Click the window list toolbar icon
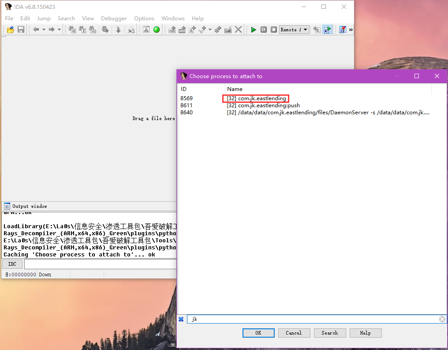The height and width of the screenshot is (350, 448). pyautogui.click(x=342, y=30)
